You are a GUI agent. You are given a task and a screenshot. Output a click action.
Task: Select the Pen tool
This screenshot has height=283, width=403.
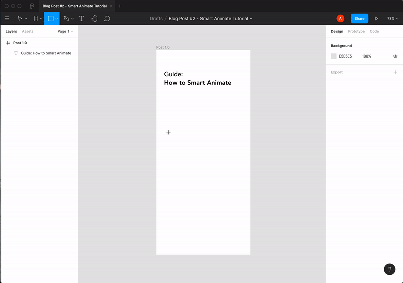tap(66, 18)
